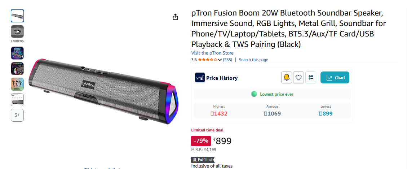Select the purple Powerful speaker thumbnail

(17, 53)
